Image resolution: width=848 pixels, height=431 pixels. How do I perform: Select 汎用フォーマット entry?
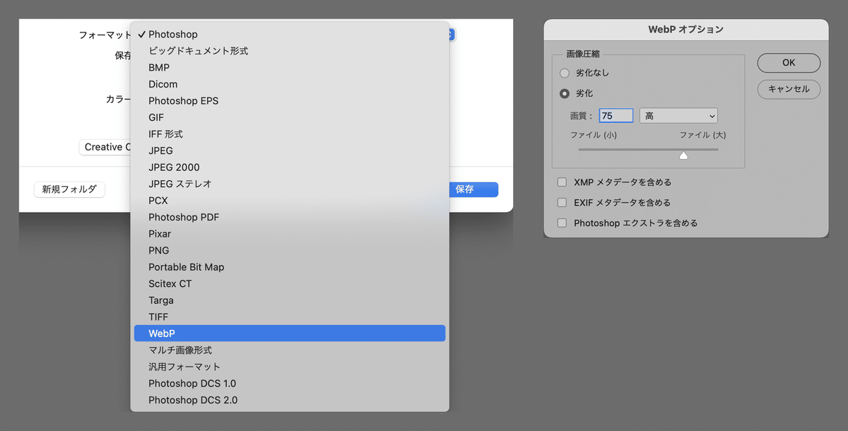click(x=290, y=367)
